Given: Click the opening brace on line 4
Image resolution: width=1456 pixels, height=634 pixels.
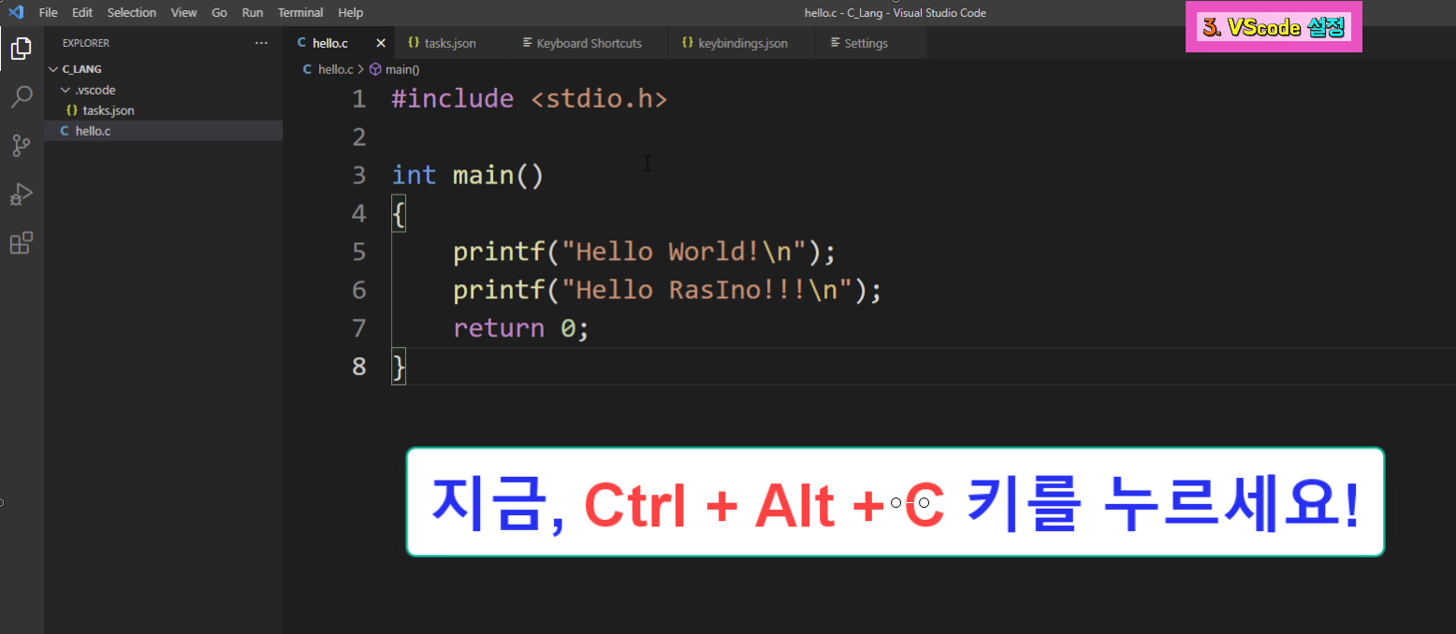Looking at the screenshot, I should coord(399,214).
